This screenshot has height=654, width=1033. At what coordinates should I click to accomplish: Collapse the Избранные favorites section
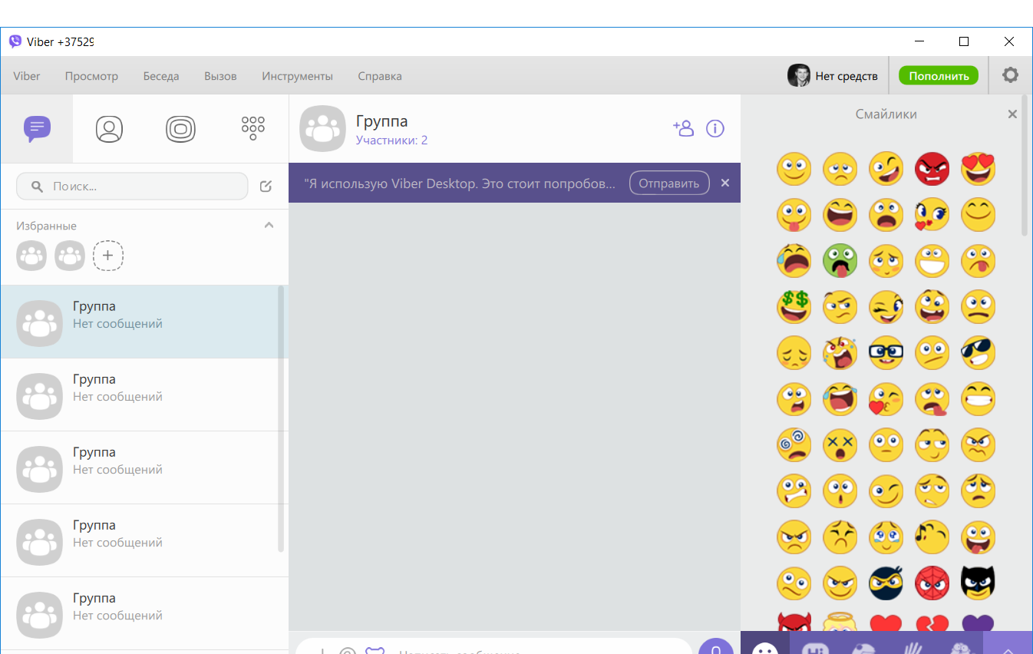pos(269,226)
